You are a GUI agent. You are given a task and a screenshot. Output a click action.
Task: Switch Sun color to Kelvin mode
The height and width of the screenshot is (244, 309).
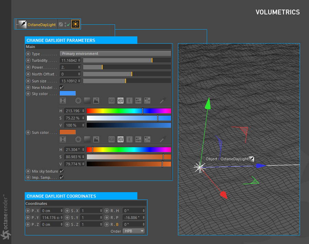coord(129,139)
